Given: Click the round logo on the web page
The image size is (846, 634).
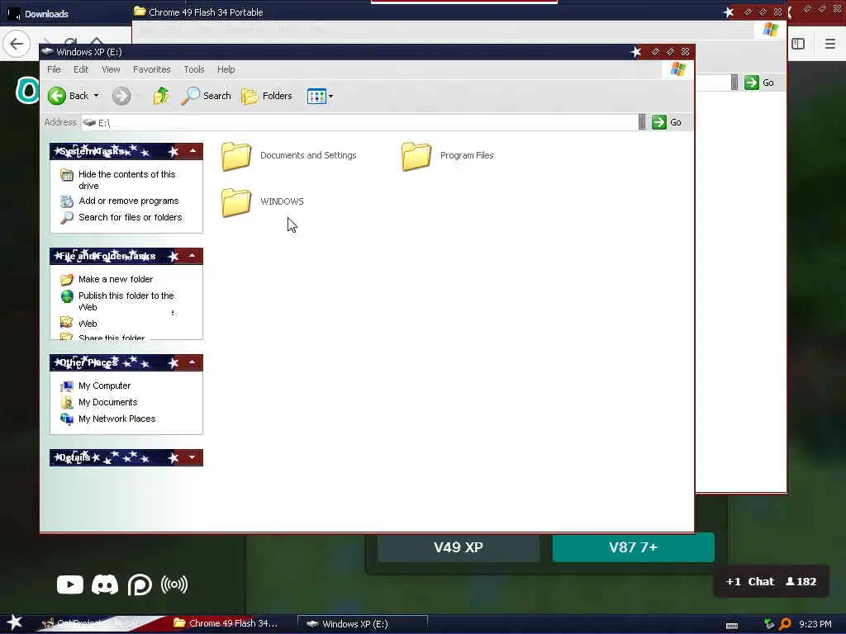Looking at the screenshot, I should click(27, 89).
